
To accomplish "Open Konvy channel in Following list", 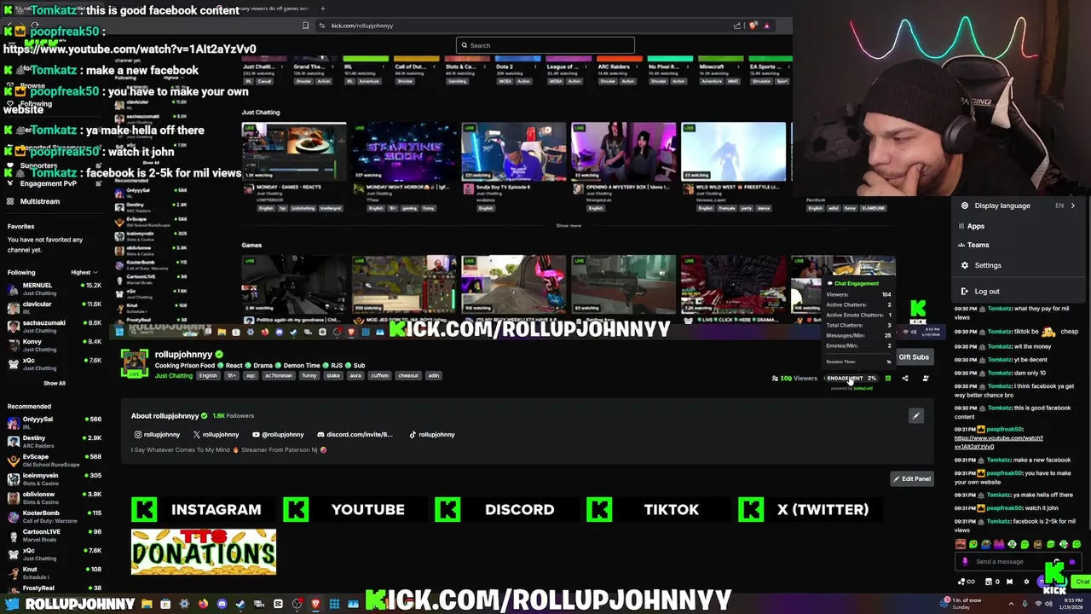I will click(x=53, y=345).
